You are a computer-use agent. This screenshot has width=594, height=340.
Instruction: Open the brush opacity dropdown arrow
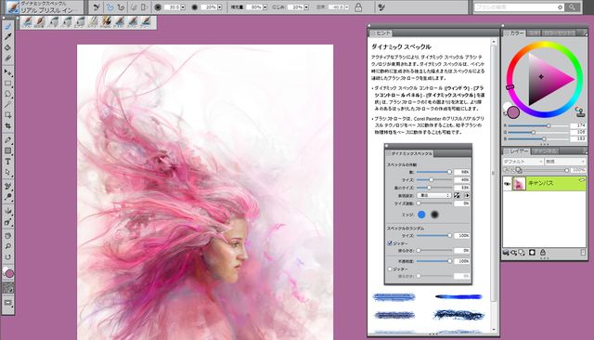[x=220, y=7]
